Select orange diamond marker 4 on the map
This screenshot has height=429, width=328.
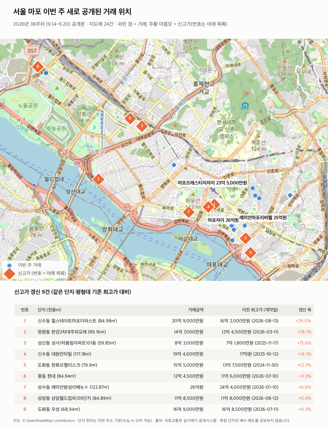[208, 207]
